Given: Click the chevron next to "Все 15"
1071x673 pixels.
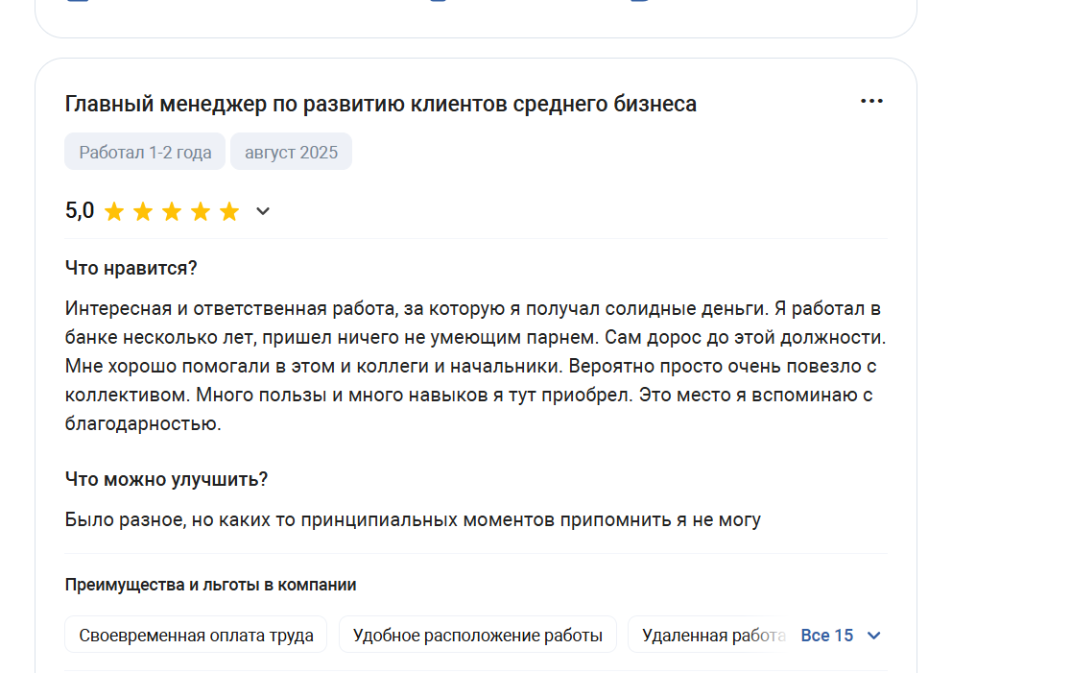Looking at the screenshot, I should coord(873,637).
